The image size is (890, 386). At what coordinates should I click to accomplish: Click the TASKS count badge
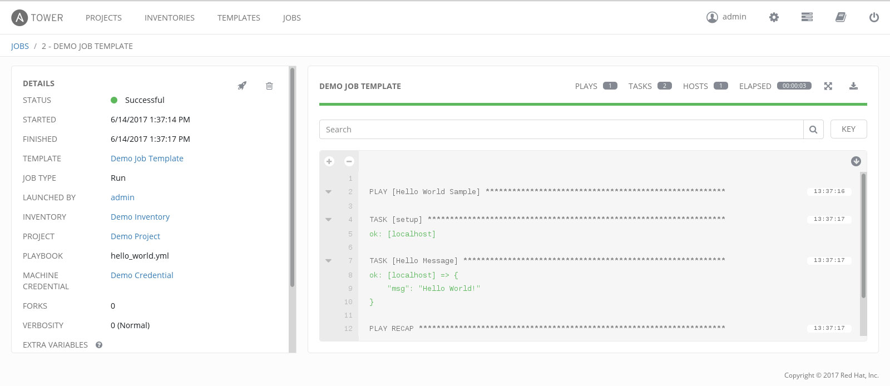coord(665,86)
